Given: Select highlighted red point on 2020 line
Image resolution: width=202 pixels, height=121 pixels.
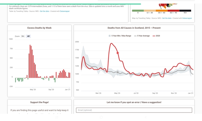Looking at the screenshot, I should pos(117,53).
